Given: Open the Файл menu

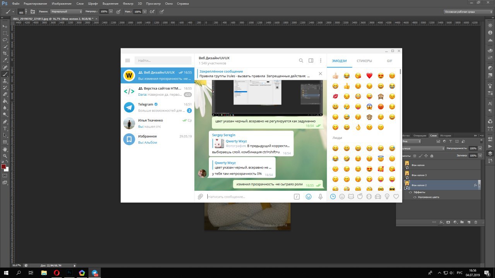Looking at the screenshot, I should click(16, 3).
